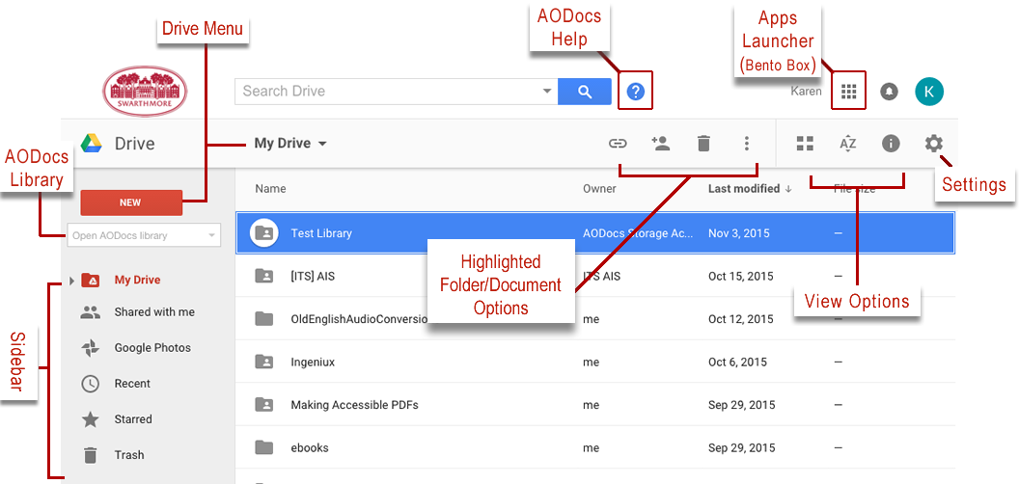
Task: Click the Karen user name
Action: (806, 92)
